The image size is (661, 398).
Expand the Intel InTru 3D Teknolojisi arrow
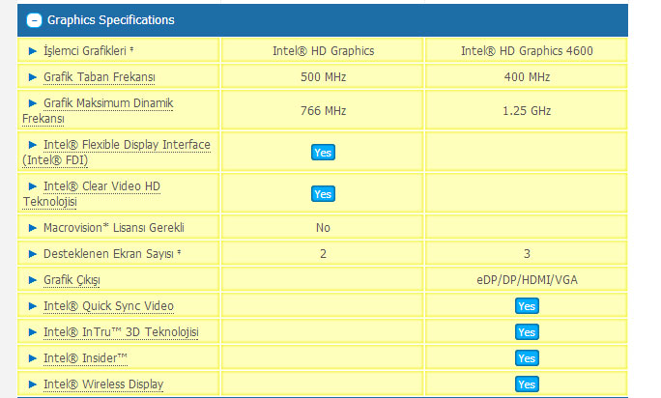[33, 332]
